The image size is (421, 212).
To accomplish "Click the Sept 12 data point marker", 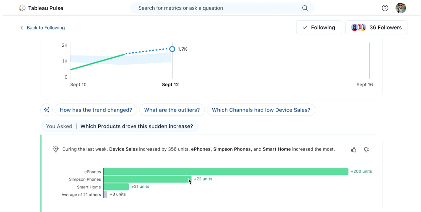I will (x=172, y=49).
